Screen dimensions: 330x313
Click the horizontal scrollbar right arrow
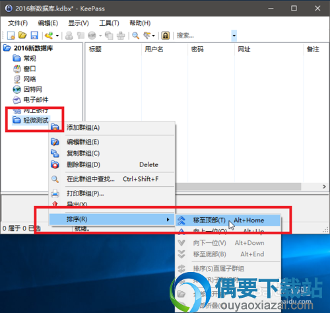(324, 186)
